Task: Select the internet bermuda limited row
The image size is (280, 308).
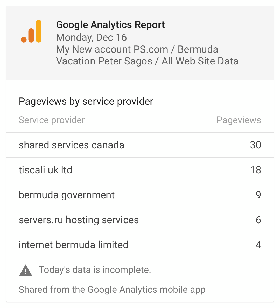Action: pos(140,245)
